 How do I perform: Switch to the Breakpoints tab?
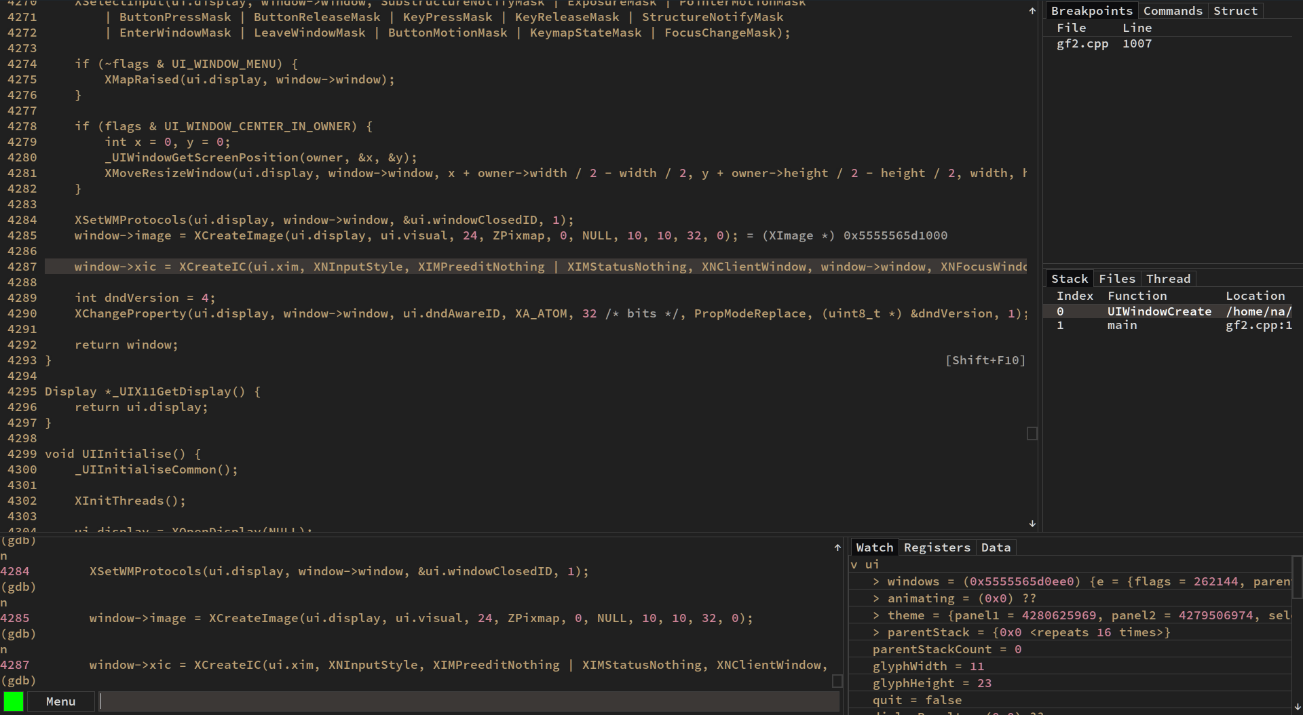[x=1091, y=11]
